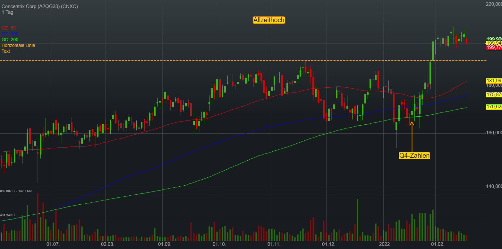The height and width of the screenshot is (249, 502).
Task: Click the blue 175,870 GD 150 value tag
Action: click(x=494, y=94)
